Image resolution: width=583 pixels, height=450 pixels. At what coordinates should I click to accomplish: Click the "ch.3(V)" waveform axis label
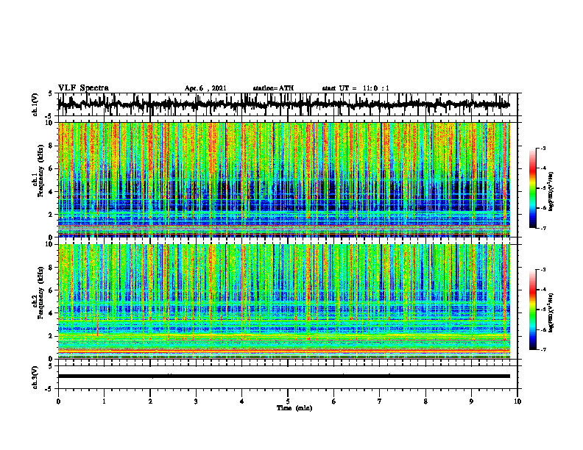pos(35,377)
